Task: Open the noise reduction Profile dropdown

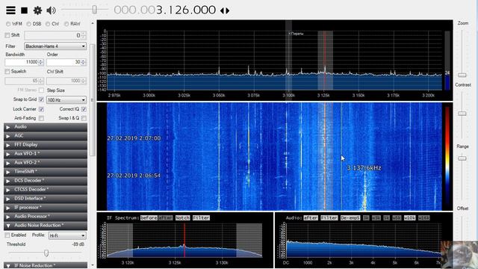Action: [x=67, y=236]
